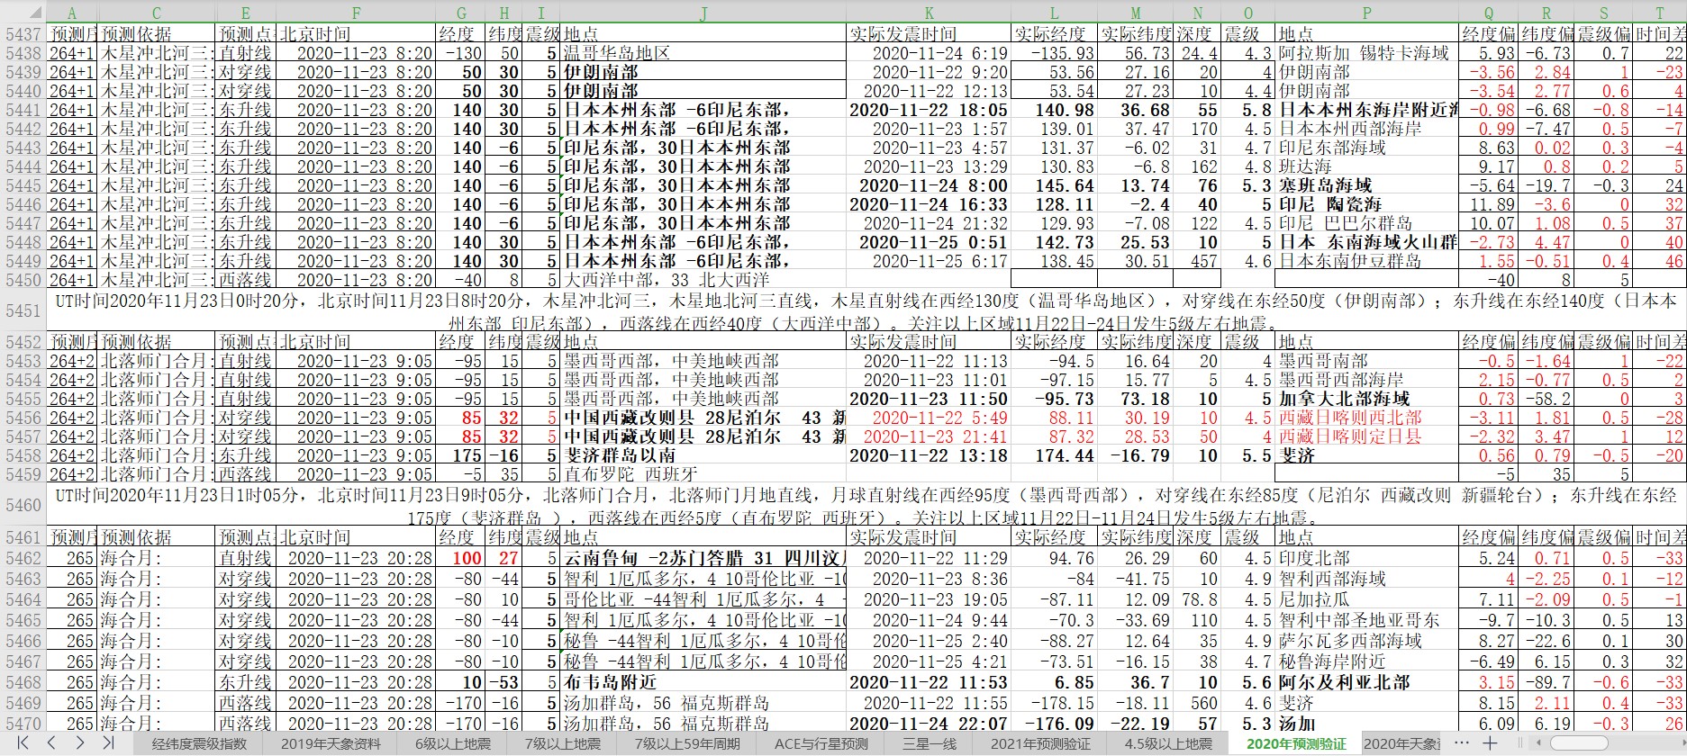Select the ACE与行星预测 sheet tab
The width and height of the screenshot is (1687, 756).
coord(821,743)
